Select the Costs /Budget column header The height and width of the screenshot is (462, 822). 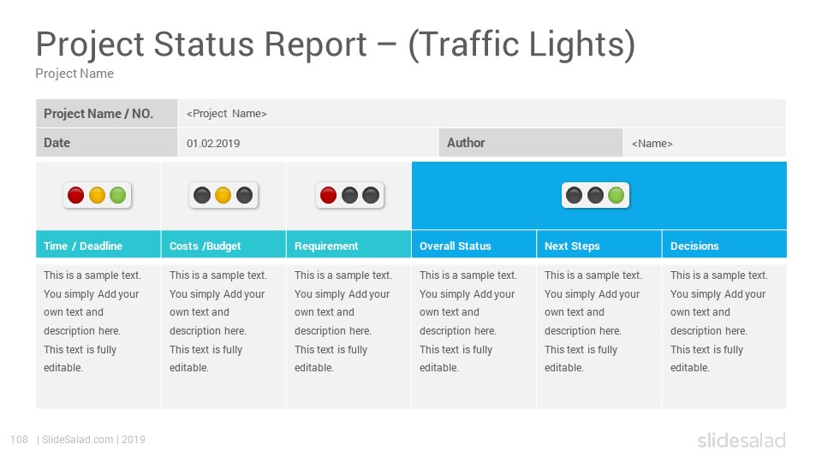pyautogui.click(x=223, y=244)
